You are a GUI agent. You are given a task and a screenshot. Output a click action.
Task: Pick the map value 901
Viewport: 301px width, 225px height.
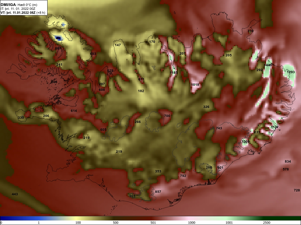[x=220, y=168]
